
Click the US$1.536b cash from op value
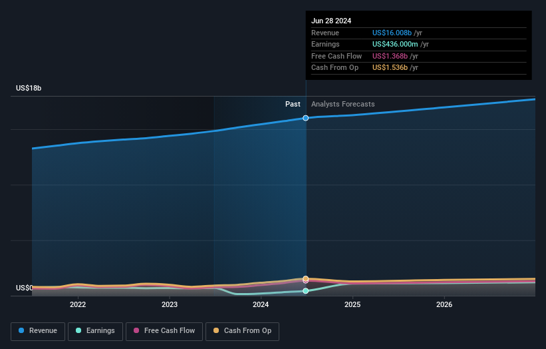point(390,68)
